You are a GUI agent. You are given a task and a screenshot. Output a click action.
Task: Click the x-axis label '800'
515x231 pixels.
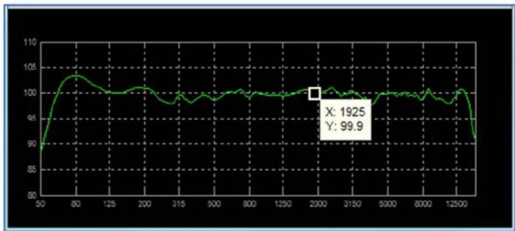(249, 203)
